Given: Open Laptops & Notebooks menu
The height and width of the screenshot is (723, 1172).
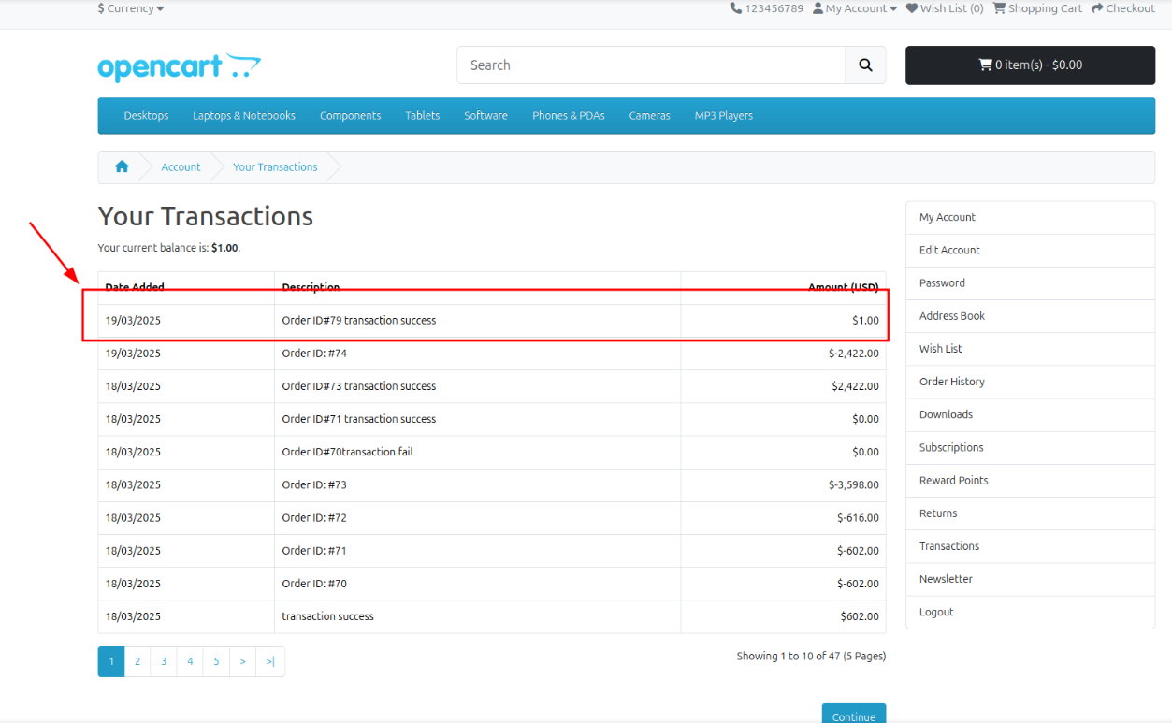Looking at the screenshot, I should pos(244,116).
